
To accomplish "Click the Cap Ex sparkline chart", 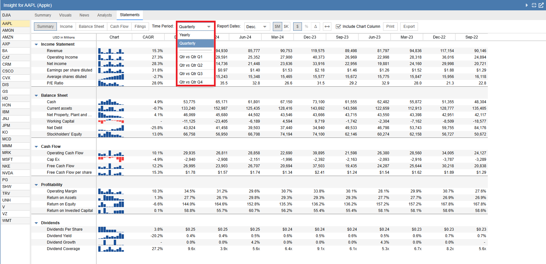I will [111, 159].
